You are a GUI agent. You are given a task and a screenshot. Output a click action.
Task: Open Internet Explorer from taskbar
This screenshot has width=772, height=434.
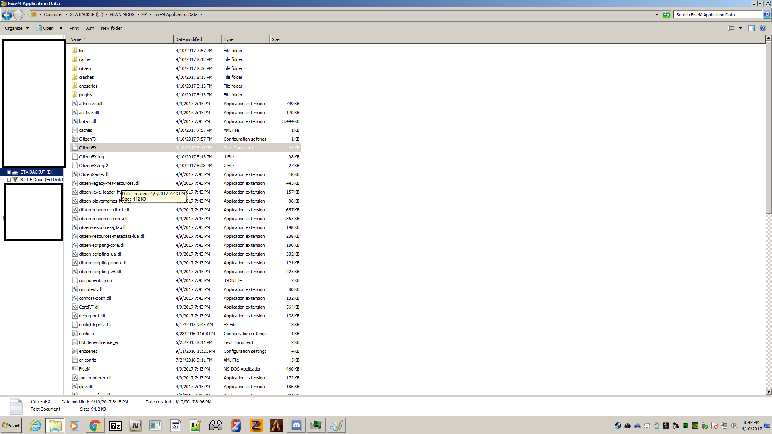coord(35,426)
